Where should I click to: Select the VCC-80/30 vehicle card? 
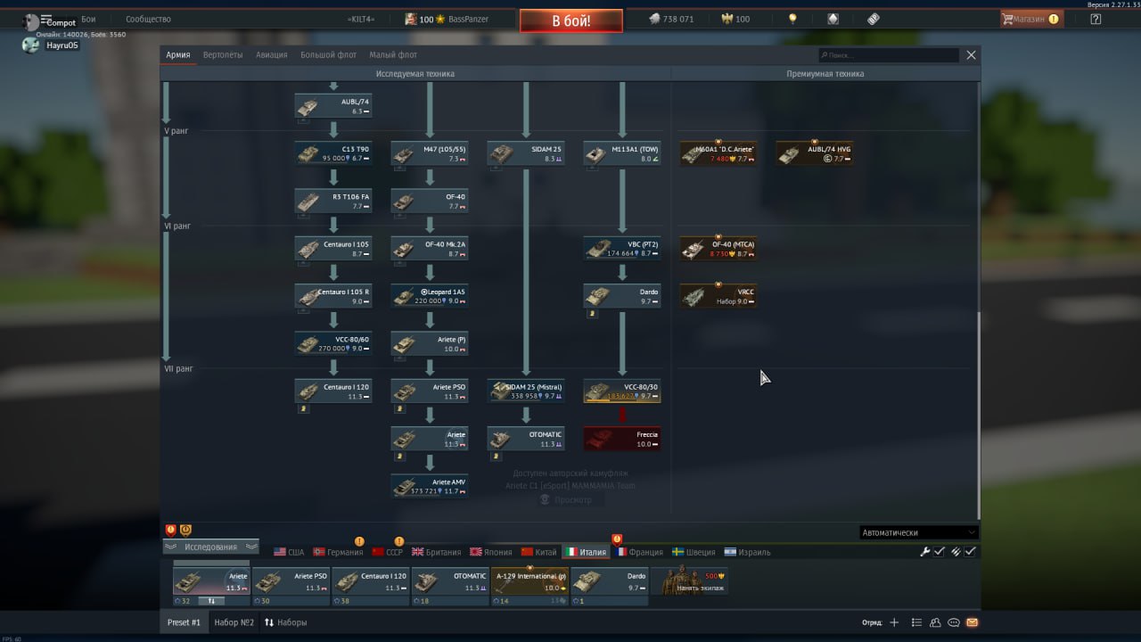[x=622, y=391]
